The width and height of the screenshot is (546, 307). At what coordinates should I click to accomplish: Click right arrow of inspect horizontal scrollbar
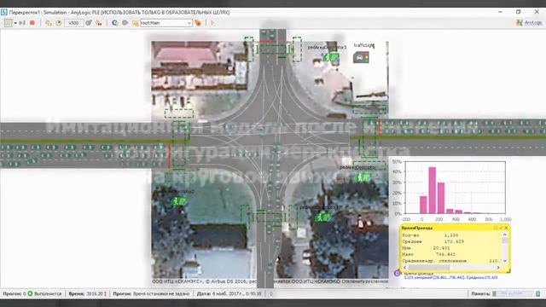click(x=498, y=267)
